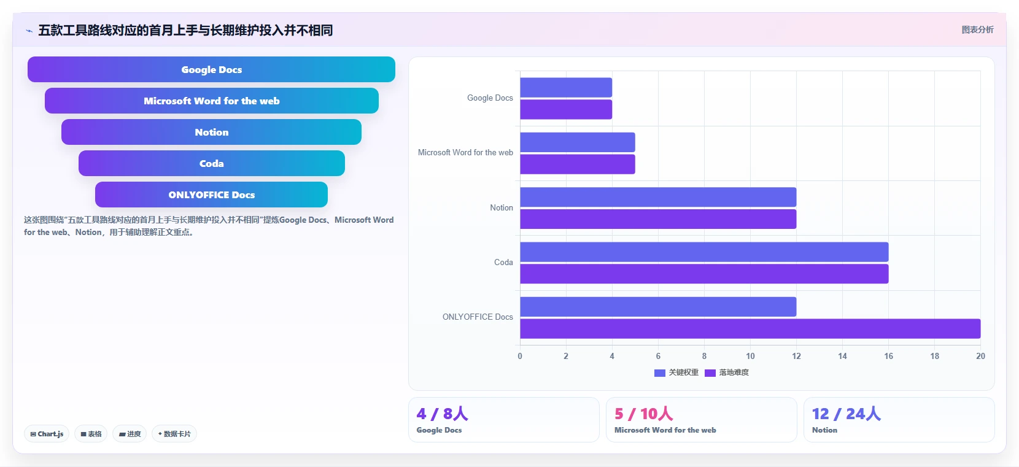This screenshot has width=1019, height=467.
Task: Select the Google Docs funnel stage
Action: [211, 69]
